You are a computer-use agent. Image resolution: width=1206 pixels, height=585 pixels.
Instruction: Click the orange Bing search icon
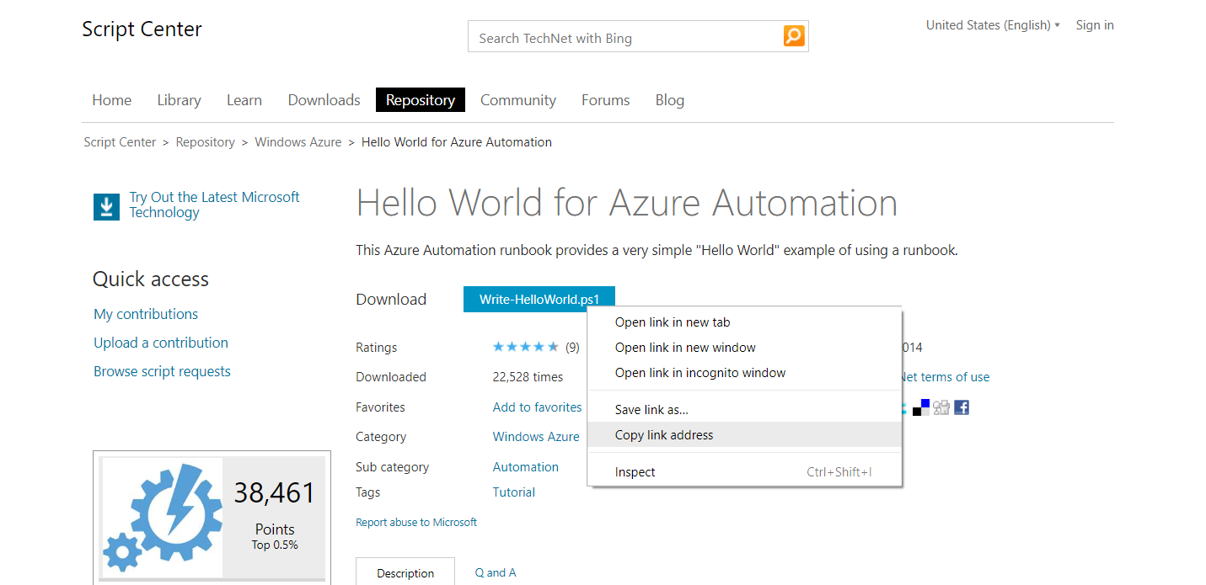(794, 36)
